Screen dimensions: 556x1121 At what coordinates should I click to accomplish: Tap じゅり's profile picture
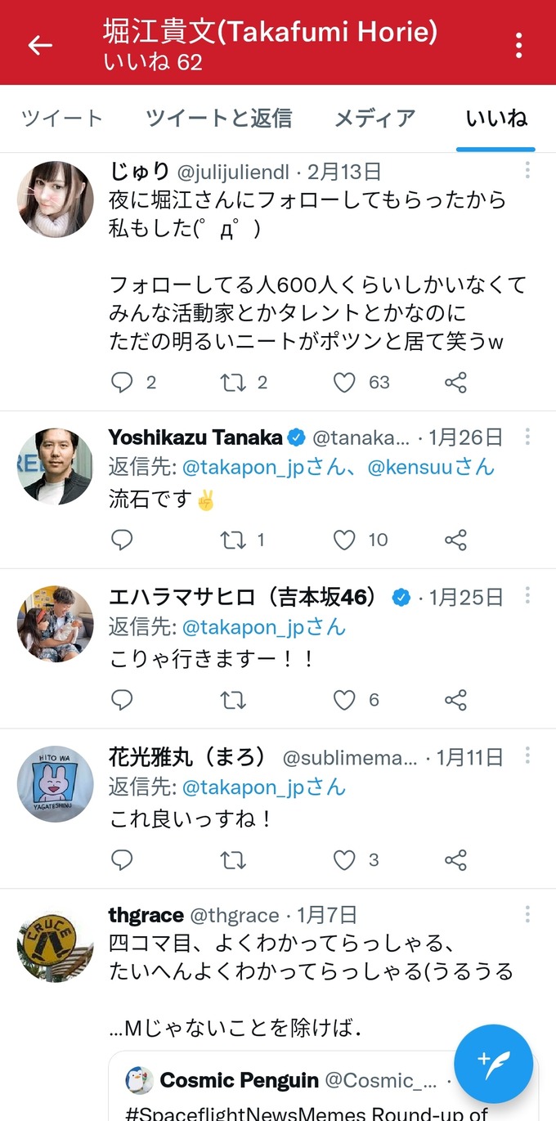55,199
